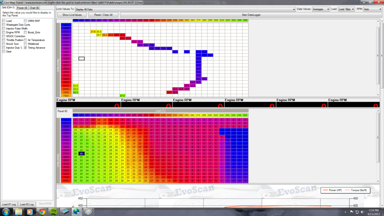Image resolution: width=384 pixels, height=216 pixels.
Task: Click the volume speaker tray icon
Action: tap(363, 212)
